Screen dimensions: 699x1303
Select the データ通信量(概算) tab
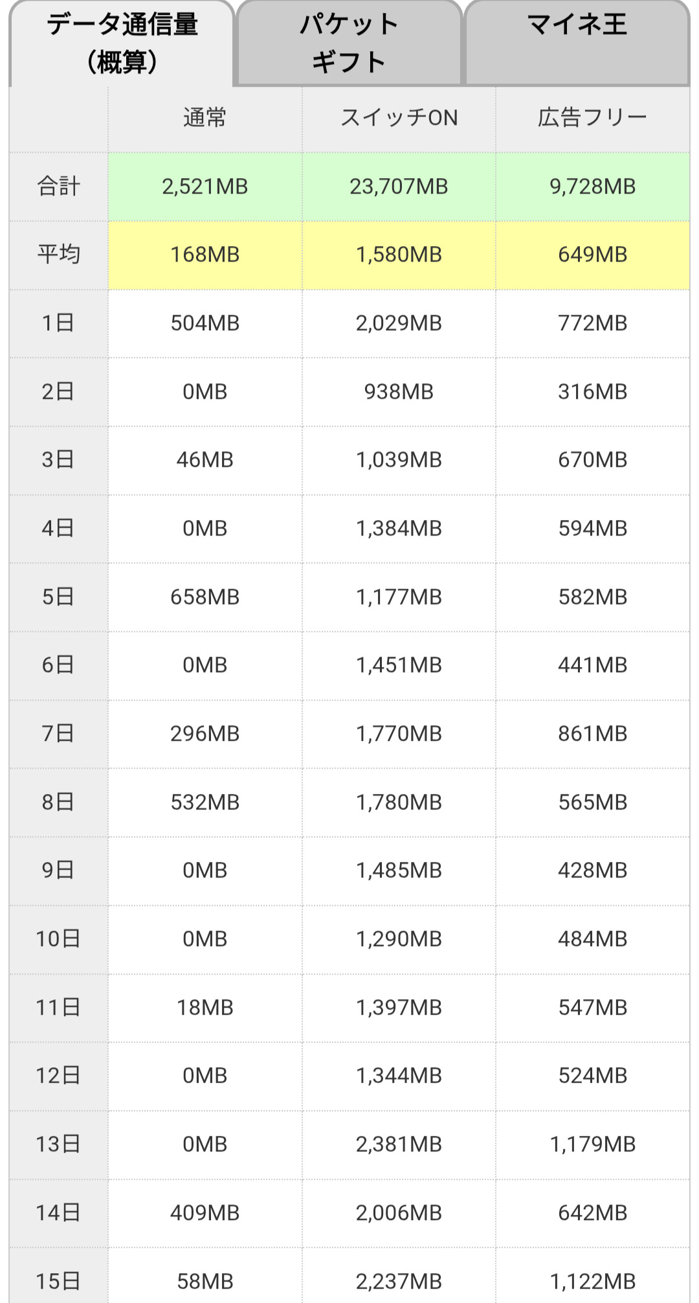tap(122, 43)
